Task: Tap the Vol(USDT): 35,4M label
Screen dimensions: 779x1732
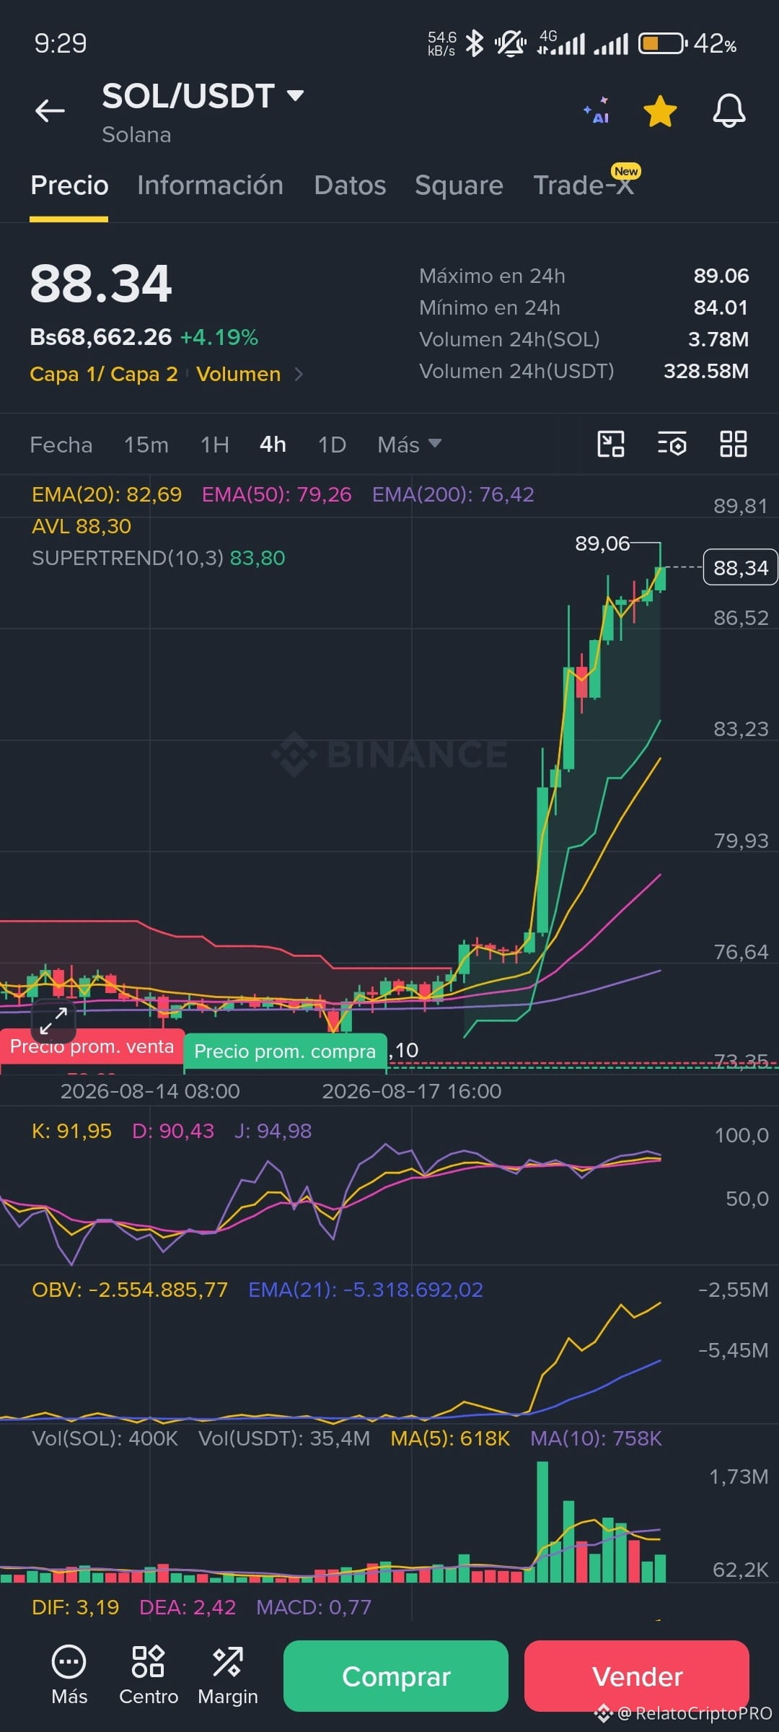Action: click(284, 1438)
